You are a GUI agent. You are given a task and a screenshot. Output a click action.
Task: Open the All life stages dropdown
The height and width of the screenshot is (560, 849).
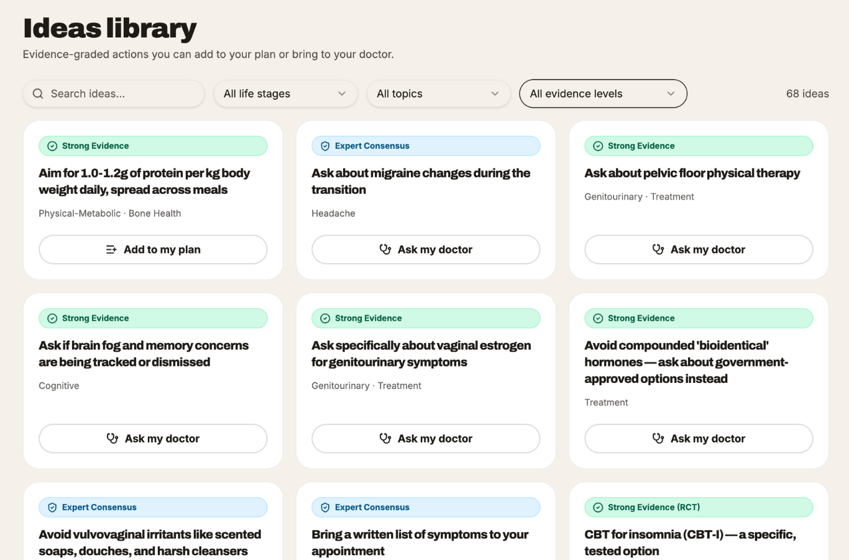[285, 94]
